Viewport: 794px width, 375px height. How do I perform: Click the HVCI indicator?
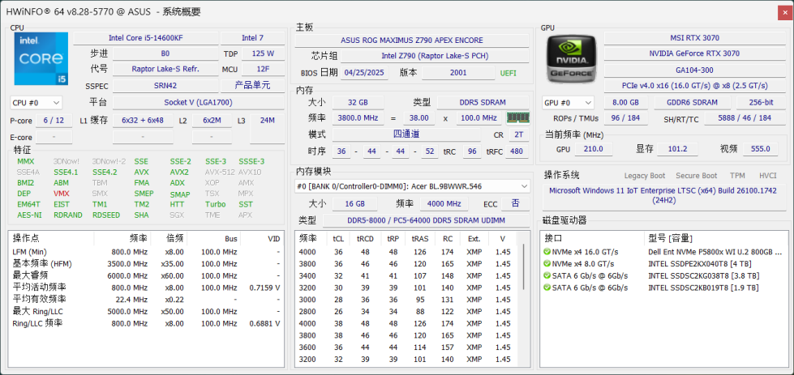768,176
